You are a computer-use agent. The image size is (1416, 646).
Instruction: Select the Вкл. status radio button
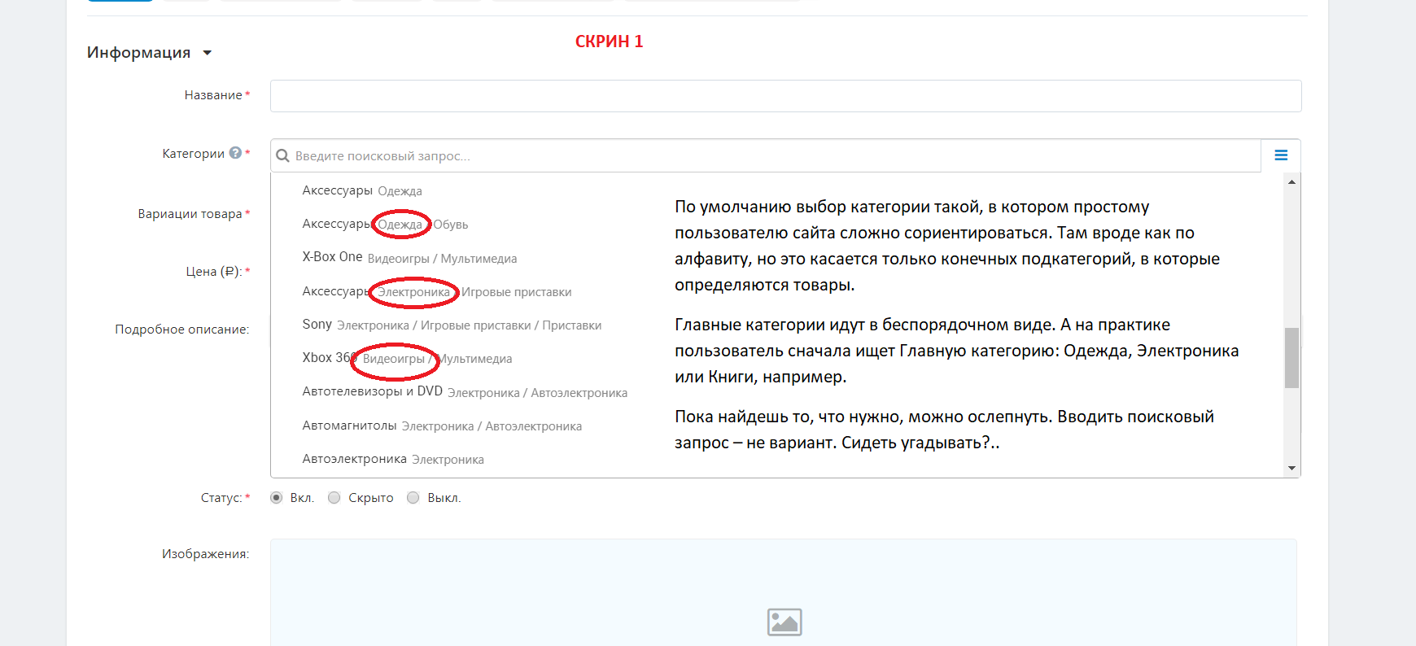point(277,498)
